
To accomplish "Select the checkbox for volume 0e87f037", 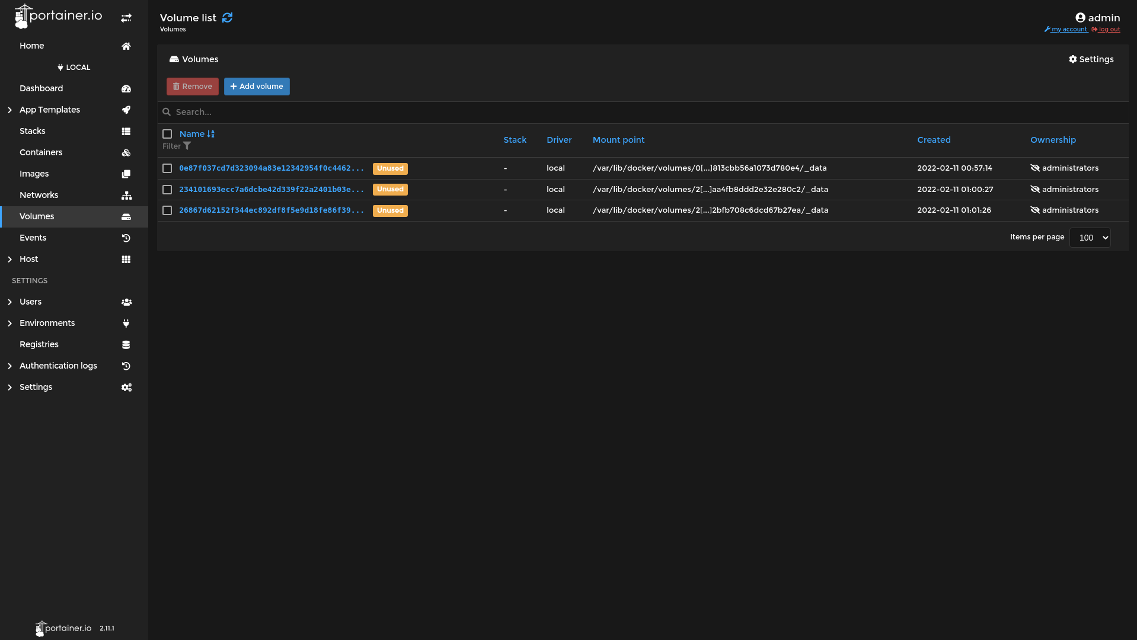I will click(167, 168).
